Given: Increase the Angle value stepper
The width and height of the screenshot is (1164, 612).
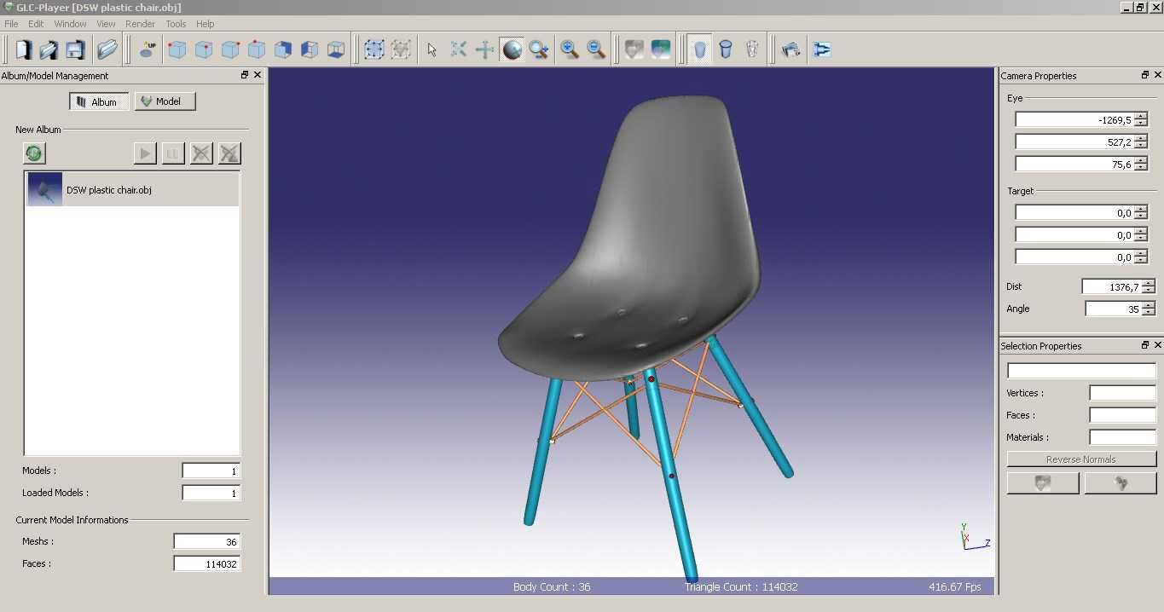Looking at the screenshot, I should 1149,305.
